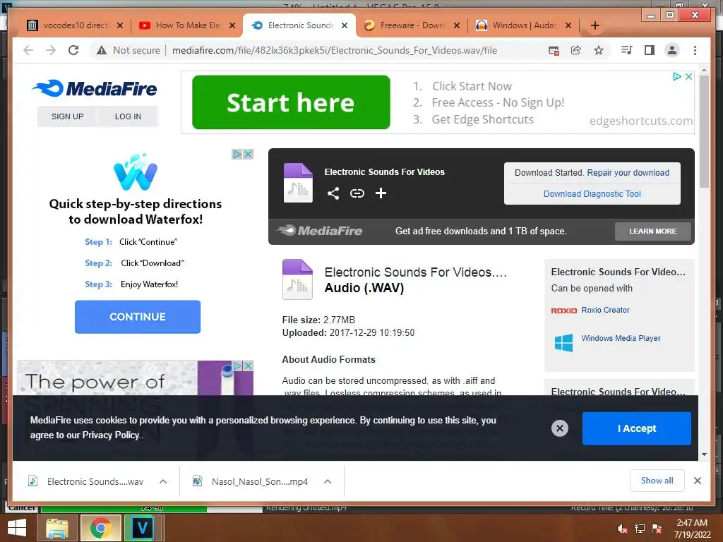
Task: Click the URL in the address bar
Action: tap(335, 50)
